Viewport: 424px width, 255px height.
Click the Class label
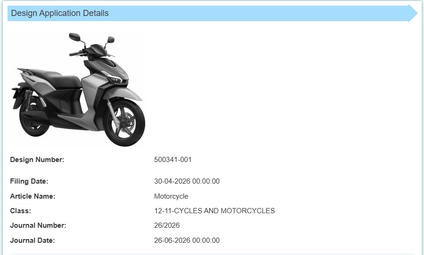[x=21, y=211]
